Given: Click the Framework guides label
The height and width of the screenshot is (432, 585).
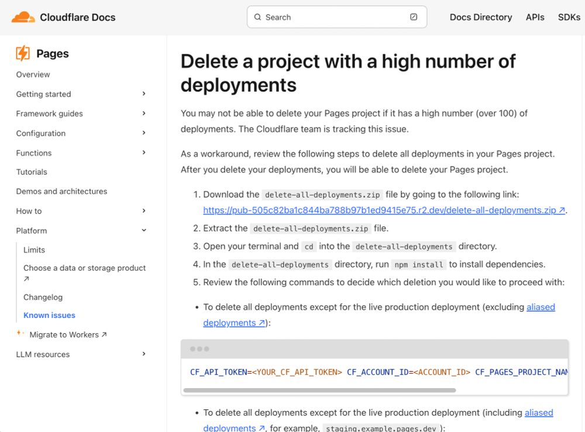Looking at the screenshot, I should (49, 113).
